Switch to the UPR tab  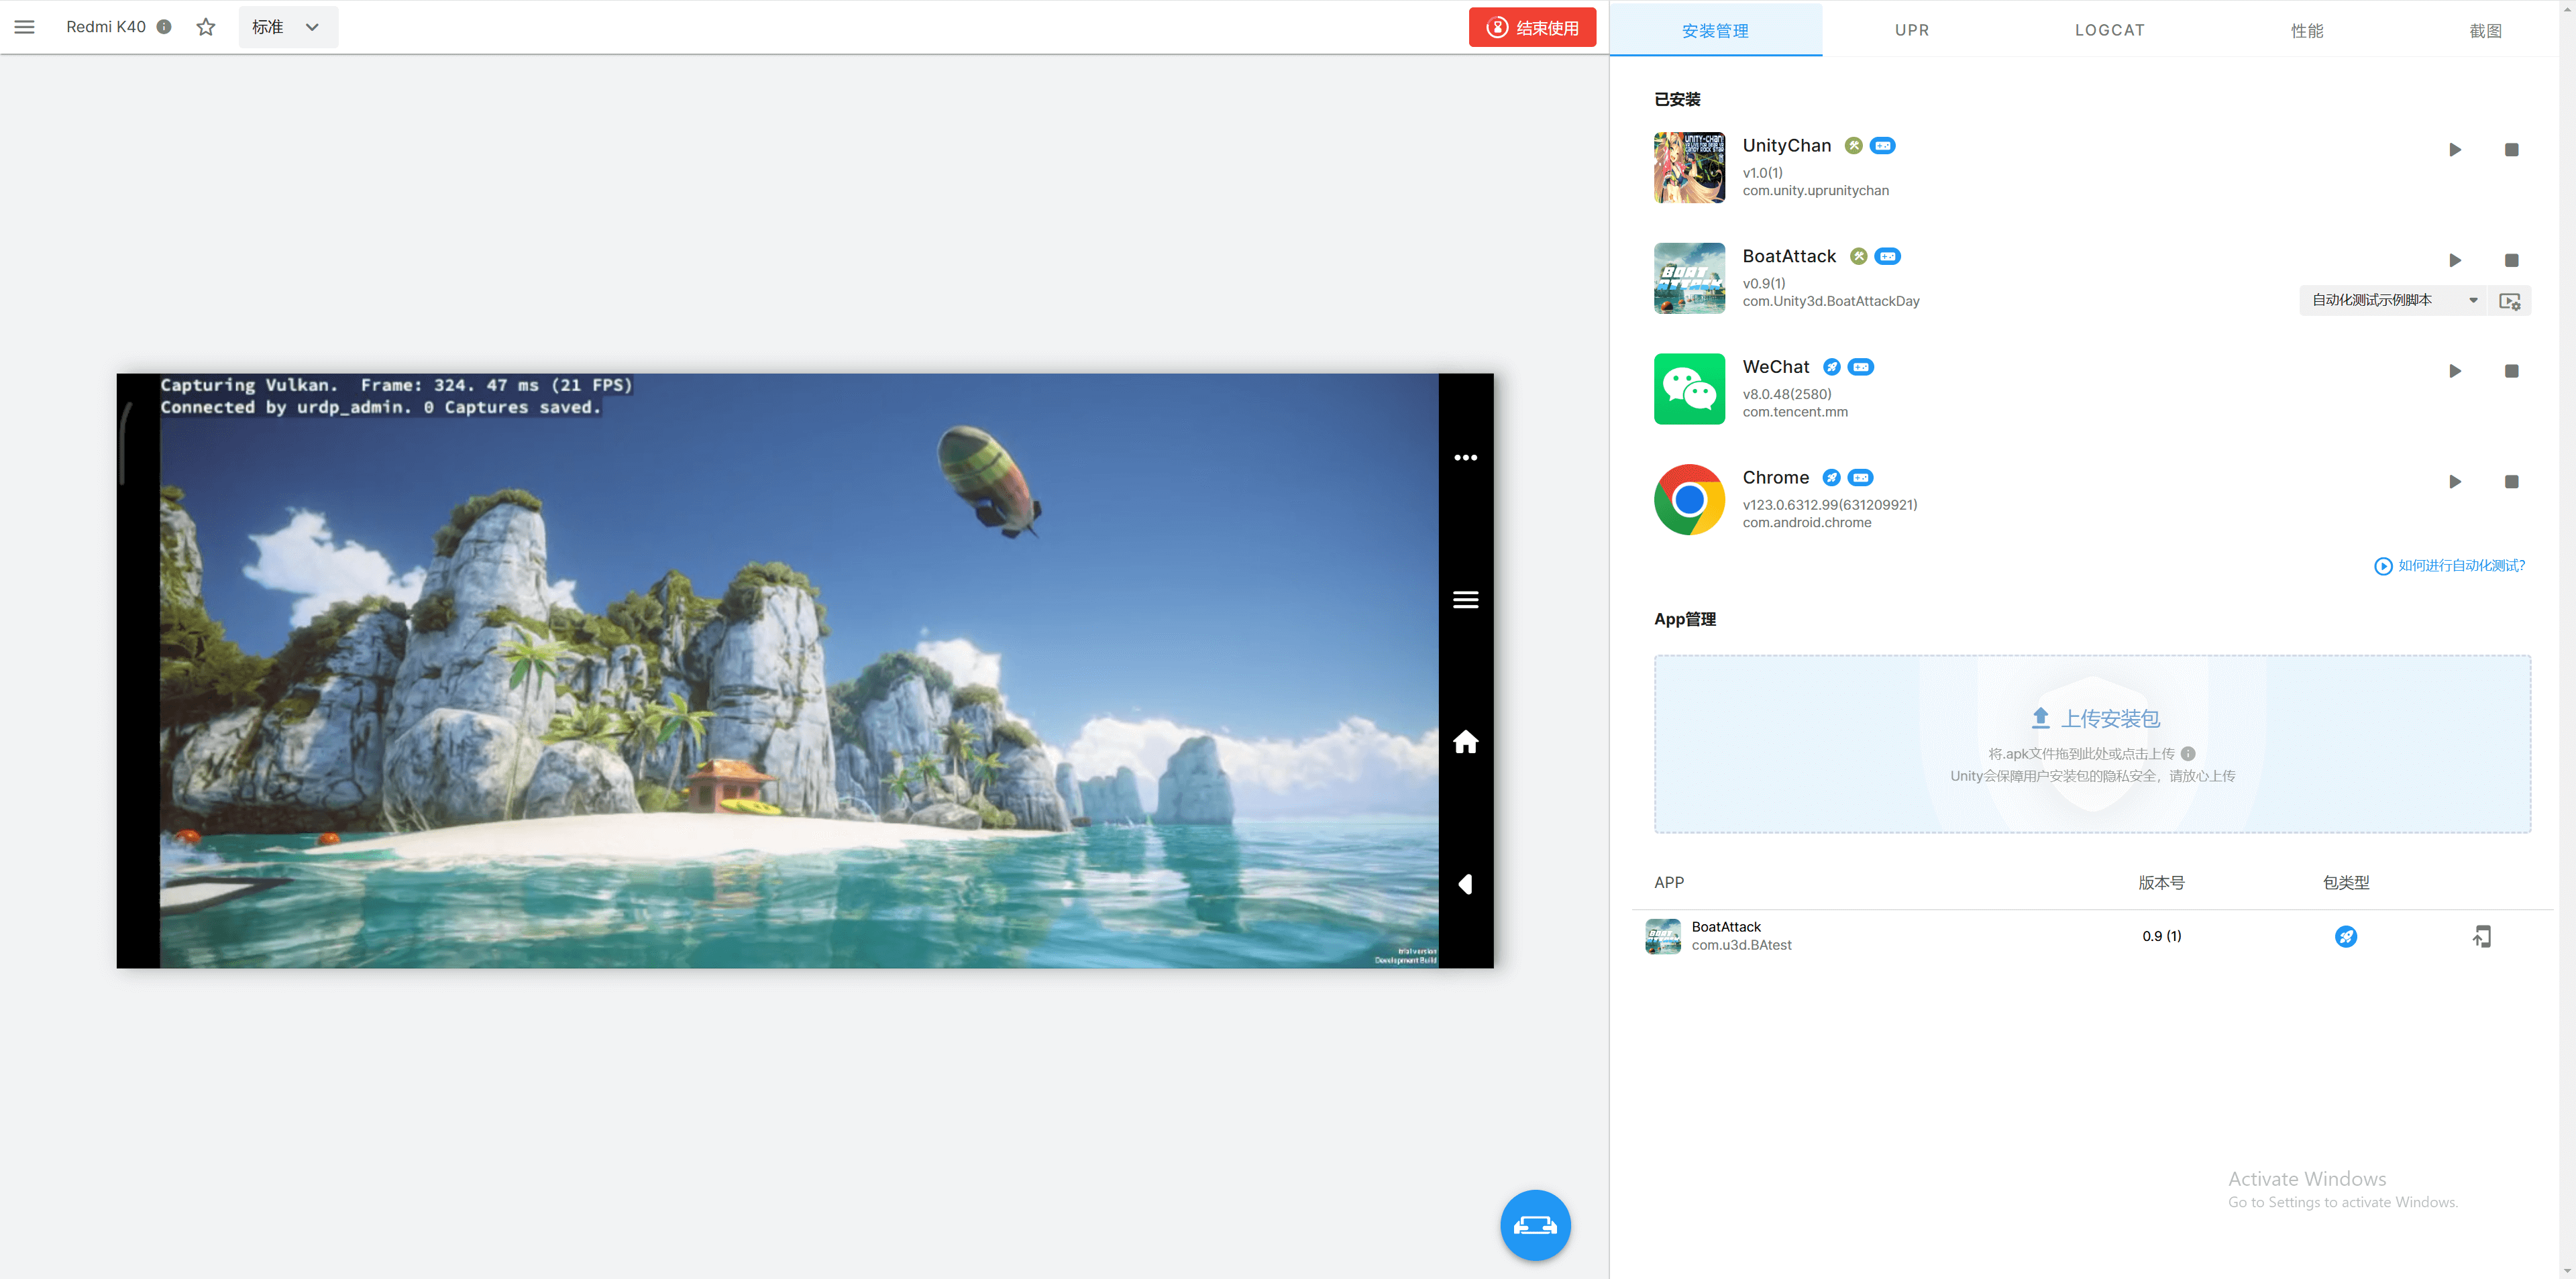point(1911,30)
